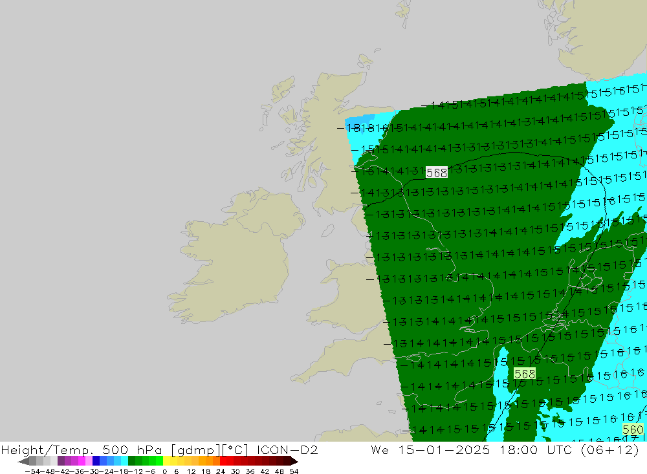647x474 pixels.
Task: Click the '(06+12)' forecast run label
Action: tap(610, 449)
